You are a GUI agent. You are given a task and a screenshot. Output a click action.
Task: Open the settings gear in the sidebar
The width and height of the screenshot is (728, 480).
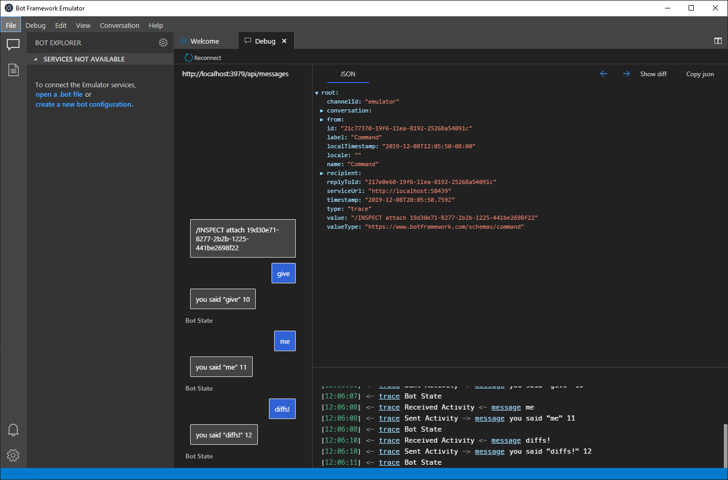coord(13,455)
